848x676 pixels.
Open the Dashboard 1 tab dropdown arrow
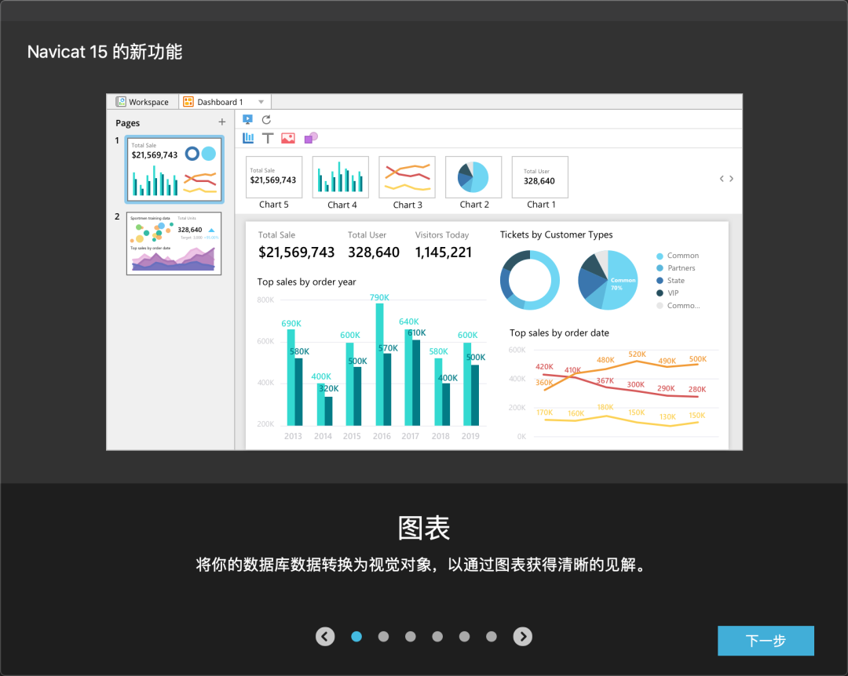coord(261,102)
